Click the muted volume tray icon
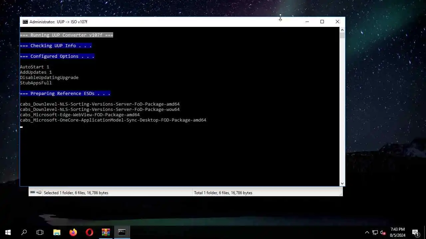Screen dimensions: 426x239 (383, 232)
